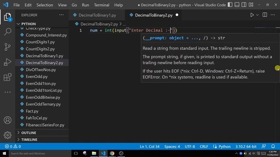
Task: Open the Manage settings gear
Action: coord(7,135)
